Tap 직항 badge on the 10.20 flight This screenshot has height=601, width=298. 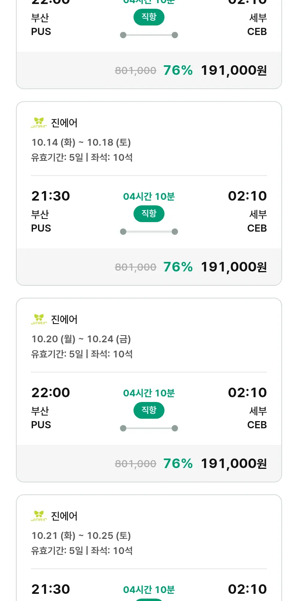pyautogui.click(x=149, y=410)
